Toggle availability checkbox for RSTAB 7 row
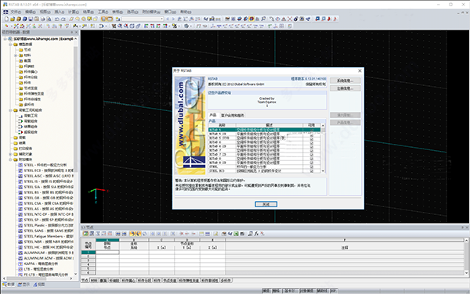This screenshot has width=470, height=294. pos(312,150)
